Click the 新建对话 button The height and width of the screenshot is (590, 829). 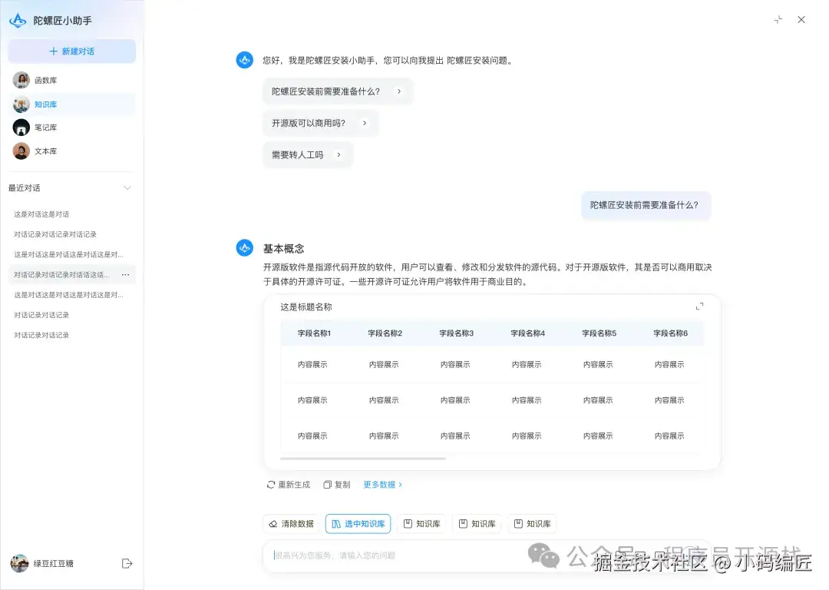click(71, 51)
